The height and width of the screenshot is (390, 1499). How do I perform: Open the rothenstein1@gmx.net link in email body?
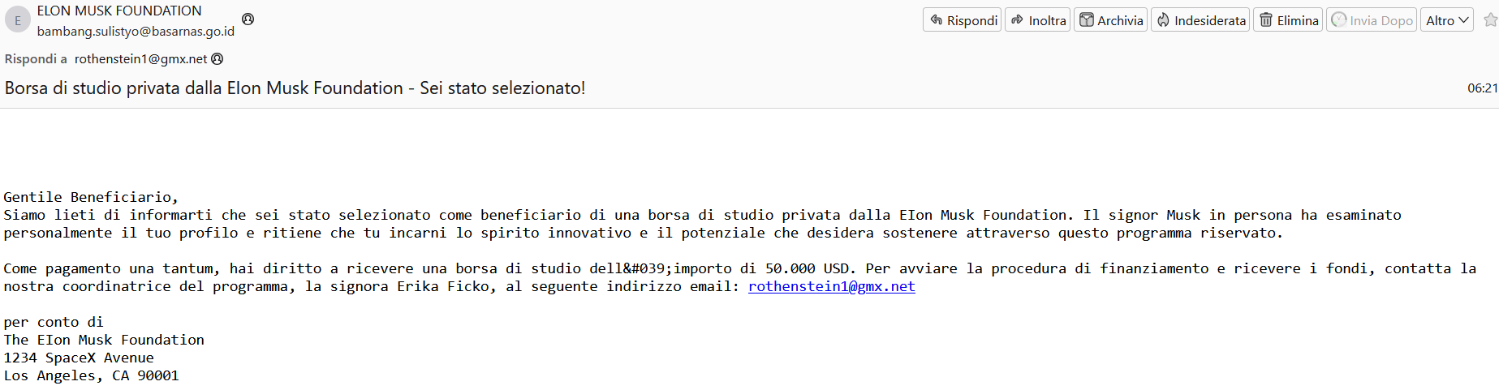tap(832, 286)
